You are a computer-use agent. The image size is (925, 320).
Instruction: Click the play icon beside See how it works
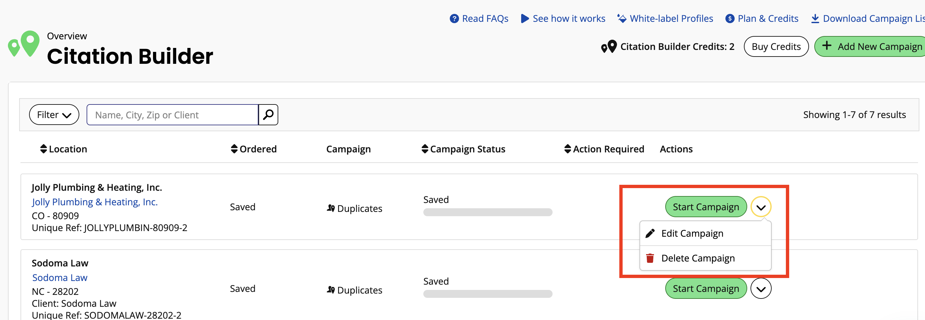pyautogui.click(x=524, y=18)
